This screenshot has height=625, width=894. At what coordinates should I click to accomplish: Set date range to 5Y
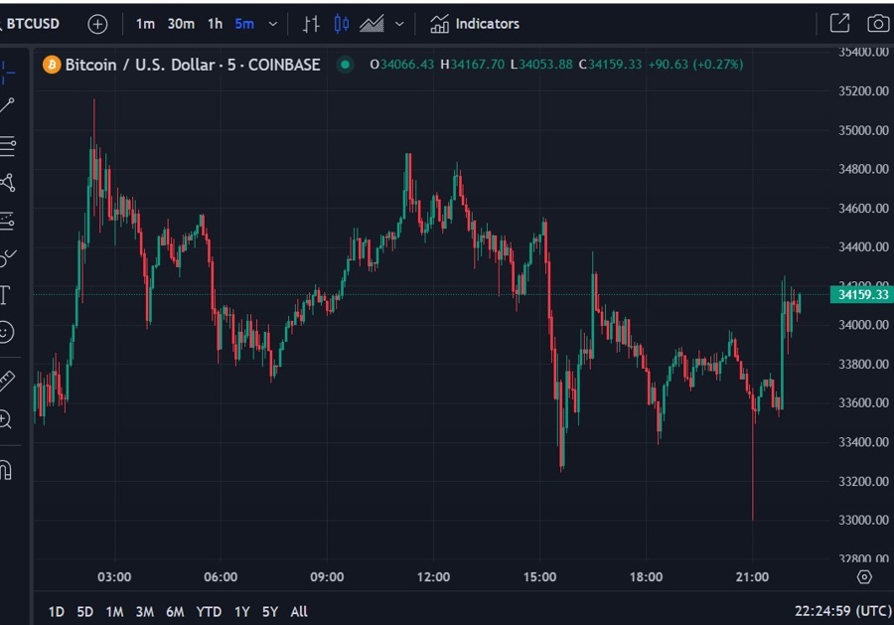[270, 612]
